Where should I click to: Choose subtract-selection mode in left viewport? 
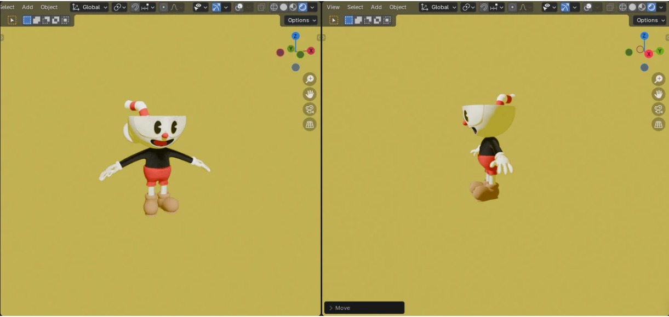click(x=46, y=20)
